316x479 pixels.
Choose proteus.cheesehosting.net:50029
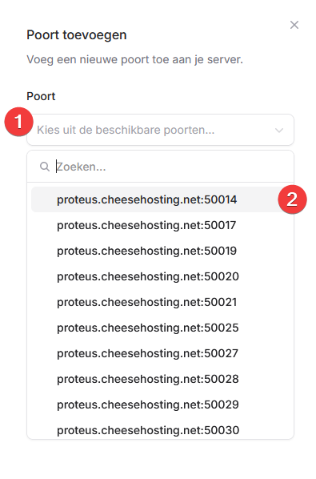pyautogui.click(x=161, y=405)
